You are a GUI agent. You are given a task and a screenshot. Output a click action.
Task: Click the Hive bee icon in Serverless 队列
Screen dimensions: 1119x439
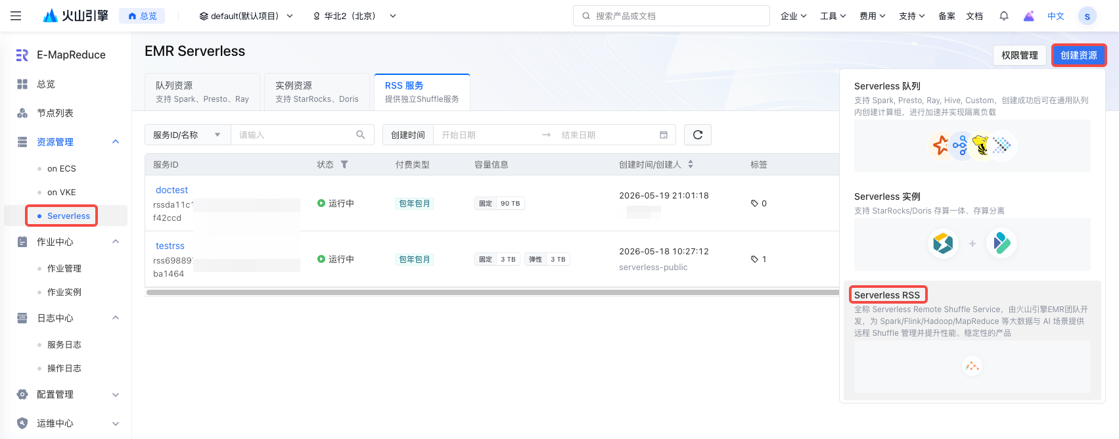click(980, 145)
